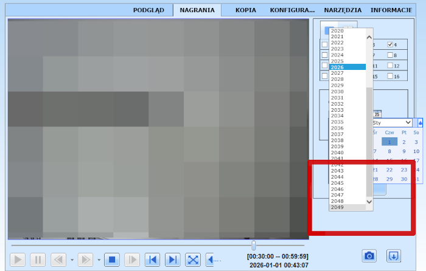Jump to previous segment with skip-back icon

[152, 260]
